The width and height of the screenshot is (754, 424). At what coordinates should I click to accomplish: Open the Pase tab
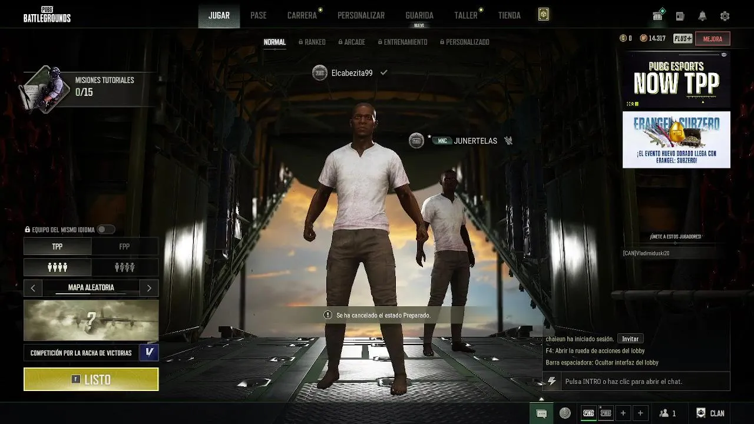tap(259, 15)
